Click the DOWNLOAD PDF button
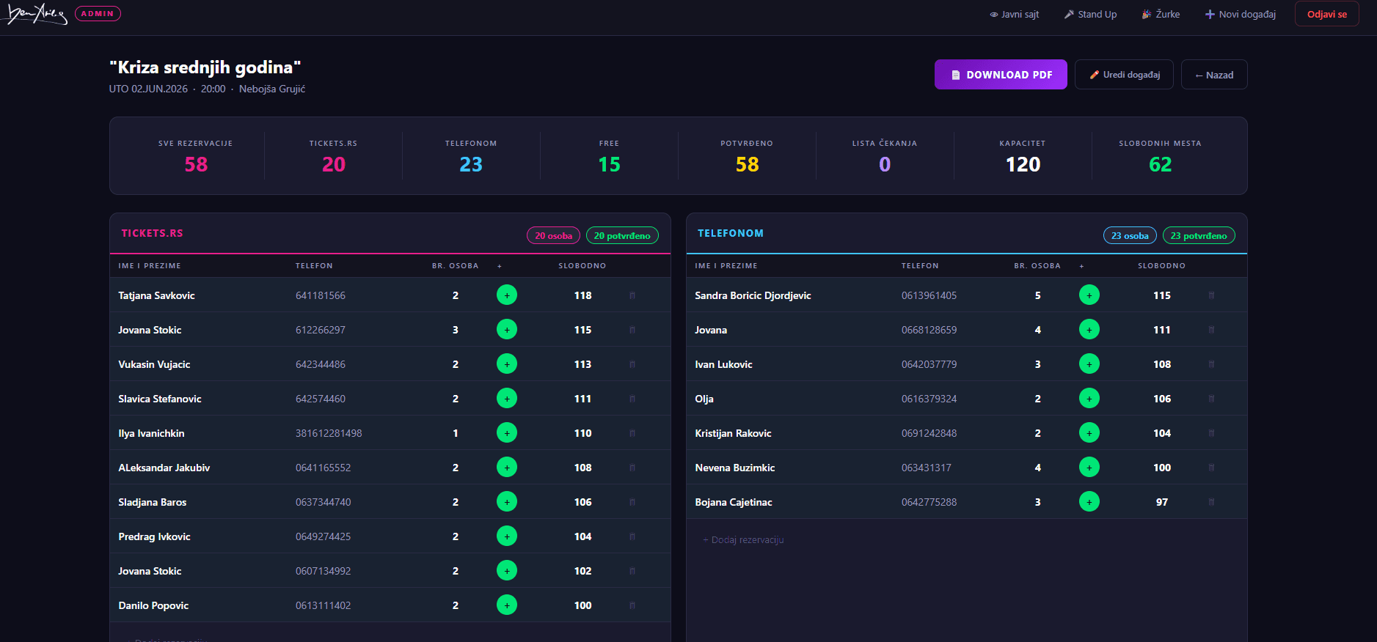The width and height of the screenshot is (1377, 642). point(1001,75)
